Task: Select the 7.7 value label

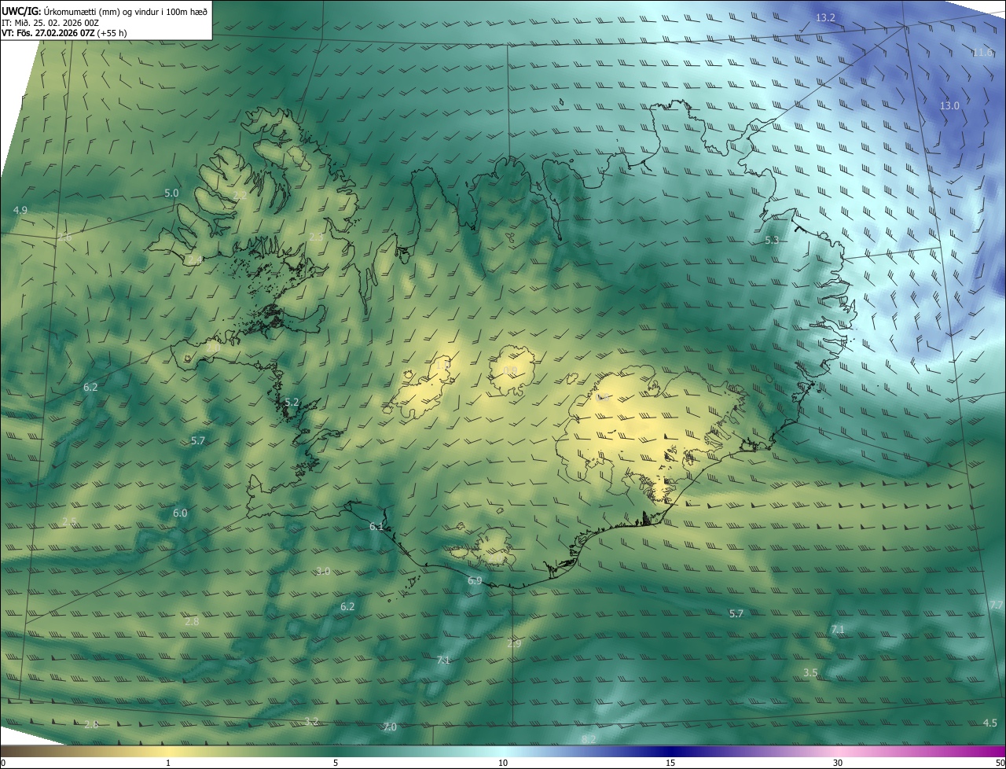Action: pos(996,605)
